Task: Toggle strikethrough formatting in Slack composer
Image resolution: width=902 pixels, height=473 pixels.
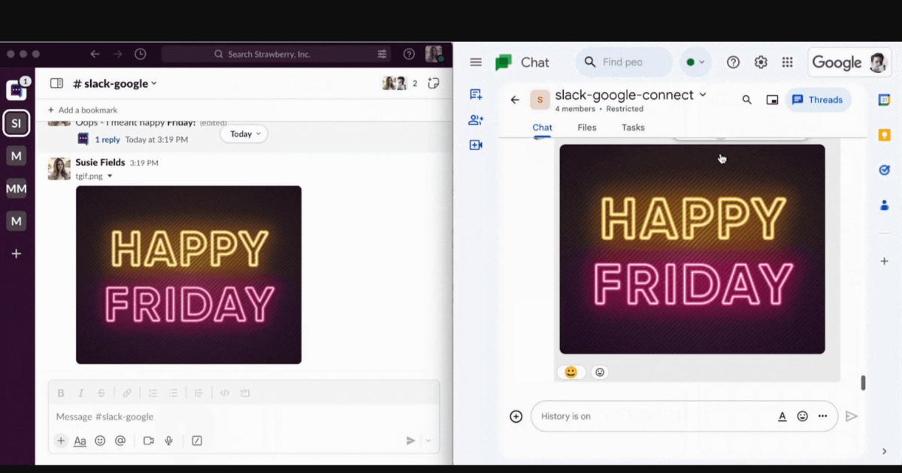Action: [x=101, y=392]
